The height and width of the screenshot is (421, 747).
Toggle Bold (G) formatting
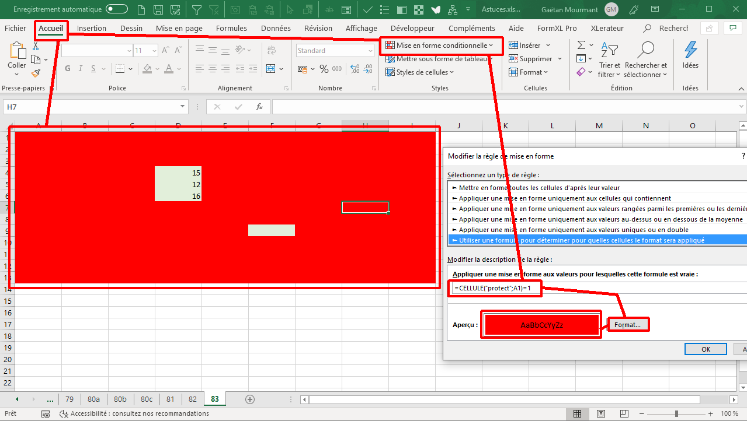pos(68,68)
